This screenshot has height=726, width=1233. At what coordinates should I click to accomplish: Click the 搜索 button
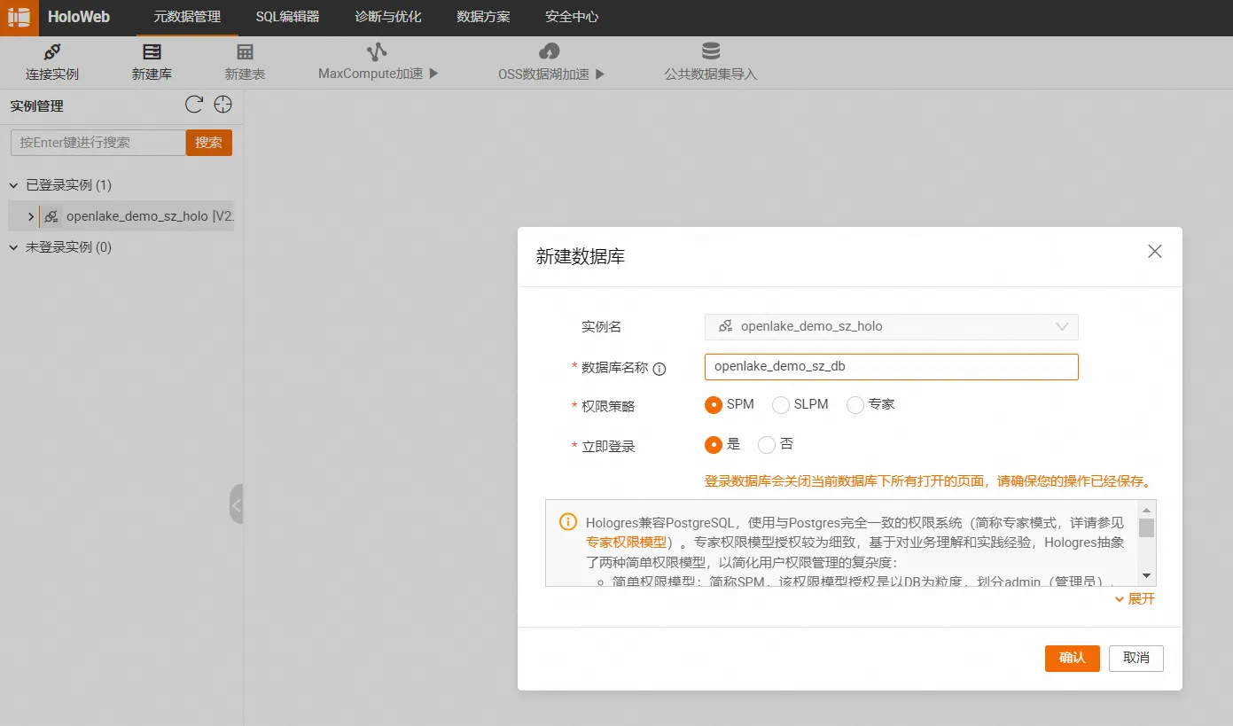[x=209, y=143]
